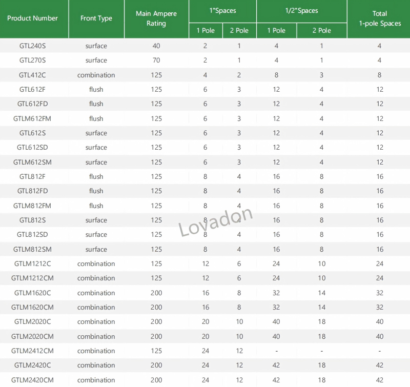
Task: Select the Front Type column header
Action: pyautogui.click(x=96, y=18)
